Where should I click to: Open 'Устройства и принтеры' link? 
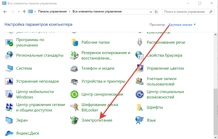[x=103, y=81]
